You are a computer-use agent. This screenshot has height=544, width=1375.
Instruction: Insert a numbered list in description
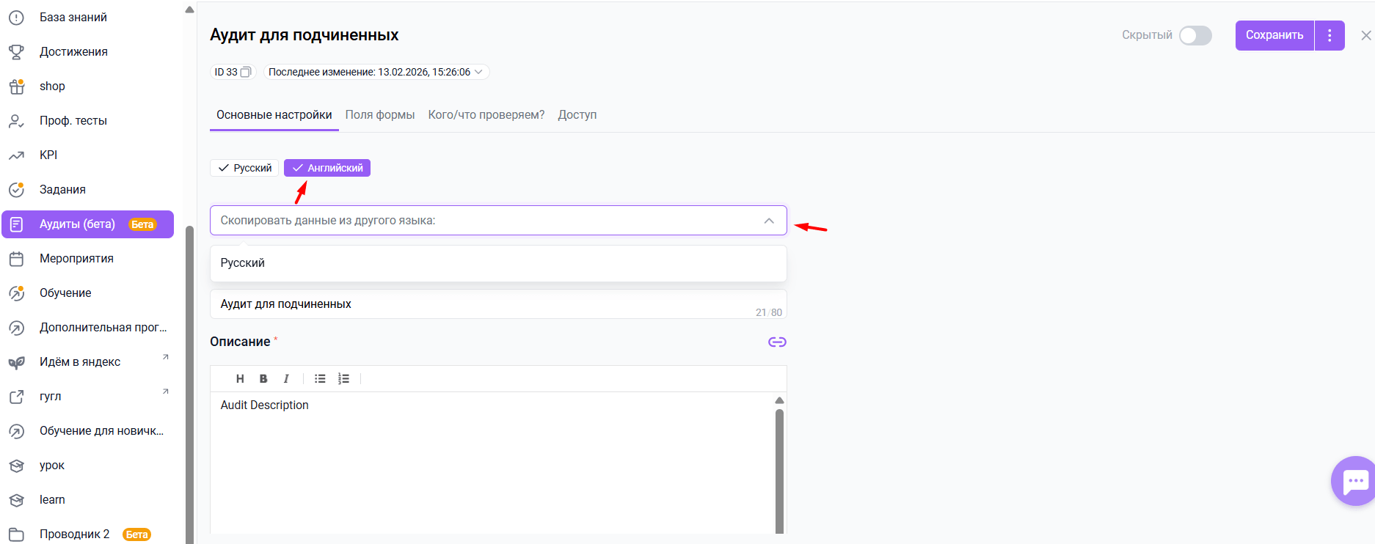pyautogui.click(x=343, y=379)
